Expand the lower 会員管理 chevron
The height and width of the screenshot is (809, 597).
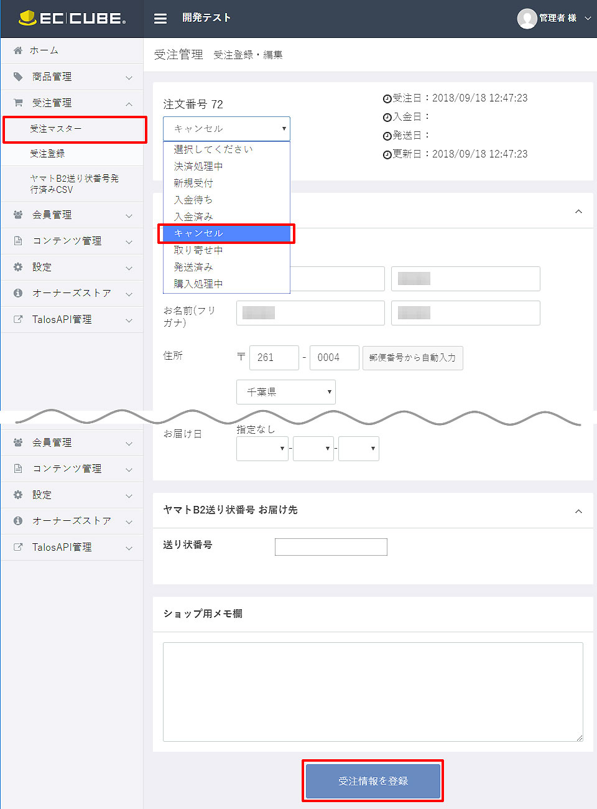(129, 444)
